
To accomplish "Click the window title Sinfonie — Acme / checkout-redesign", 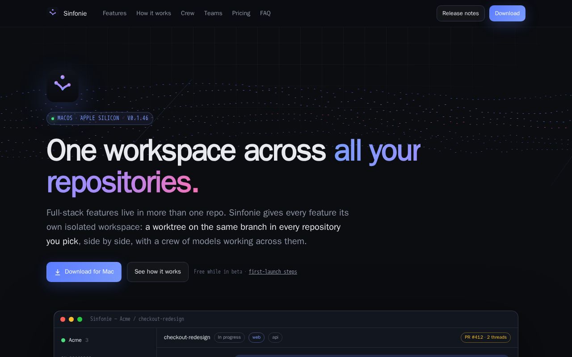I will coord(137,319).
